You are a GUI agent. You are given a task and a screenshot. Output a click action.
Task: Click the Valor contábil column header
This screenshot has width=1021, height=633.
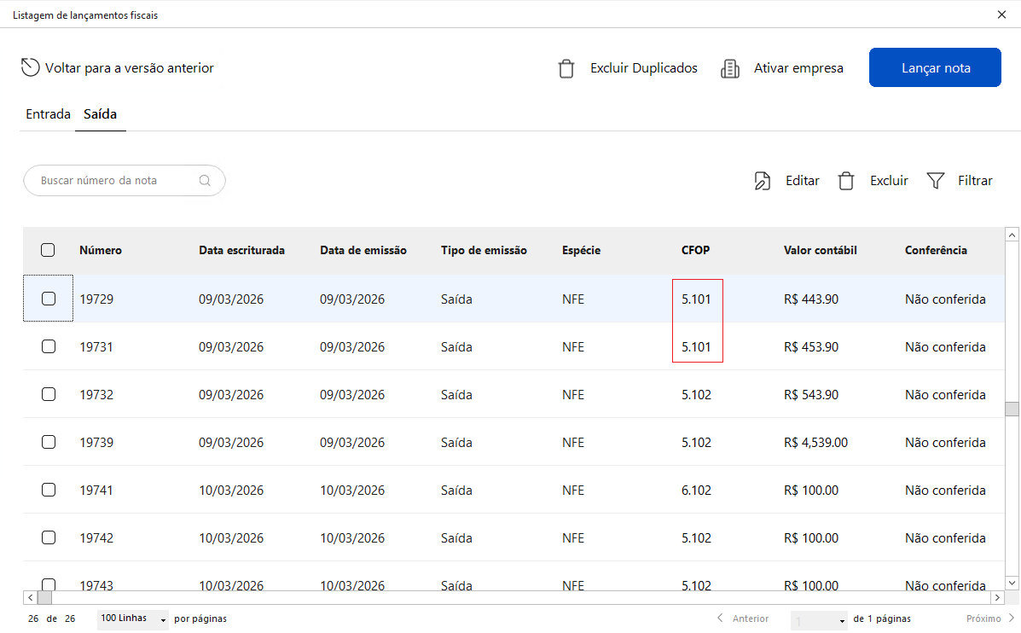click(x=820, y=250)
